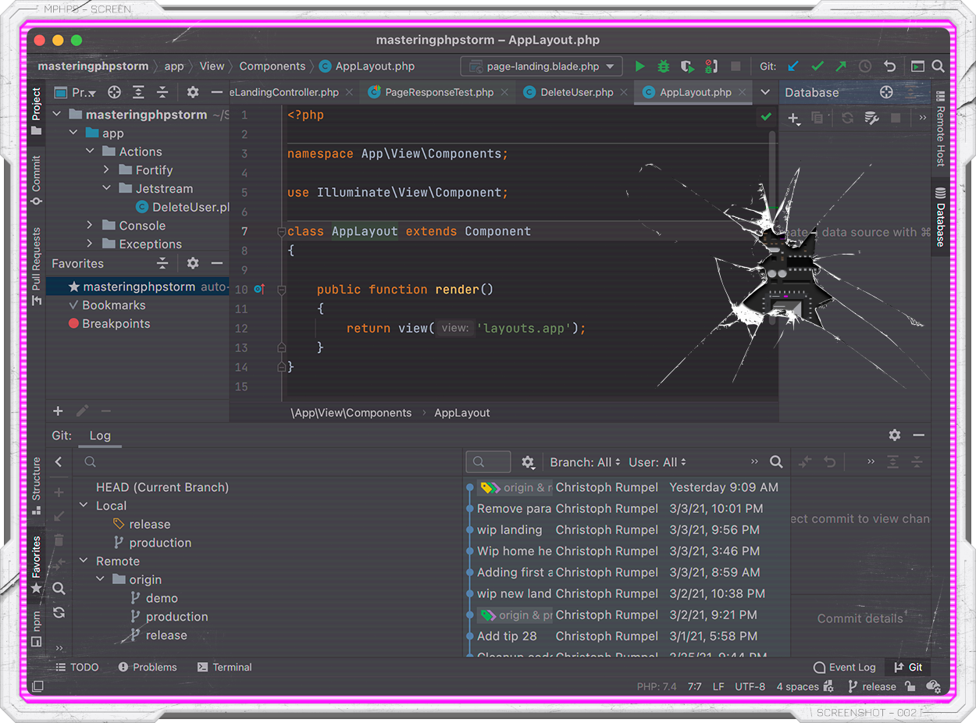This screenshot has width=976, height=723.
Task: Open the Terminal tool window tab
Action: (225, 668)
